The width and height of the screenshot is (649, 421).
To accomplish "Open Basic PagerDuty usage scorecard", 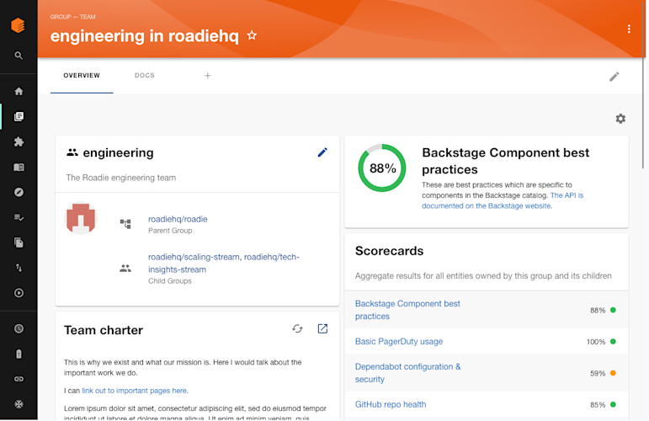I will [x=399, y=342].
